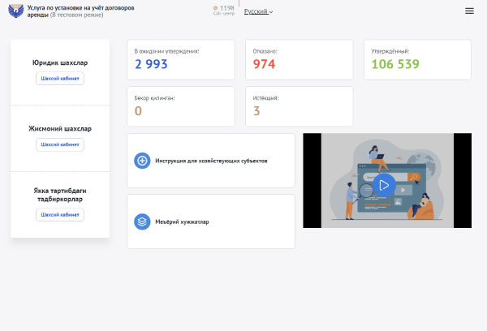The width and height of the screenshot is (487, 331).
Task: Click the orange call-center dot icon near 1198
Action: (215, 8)
